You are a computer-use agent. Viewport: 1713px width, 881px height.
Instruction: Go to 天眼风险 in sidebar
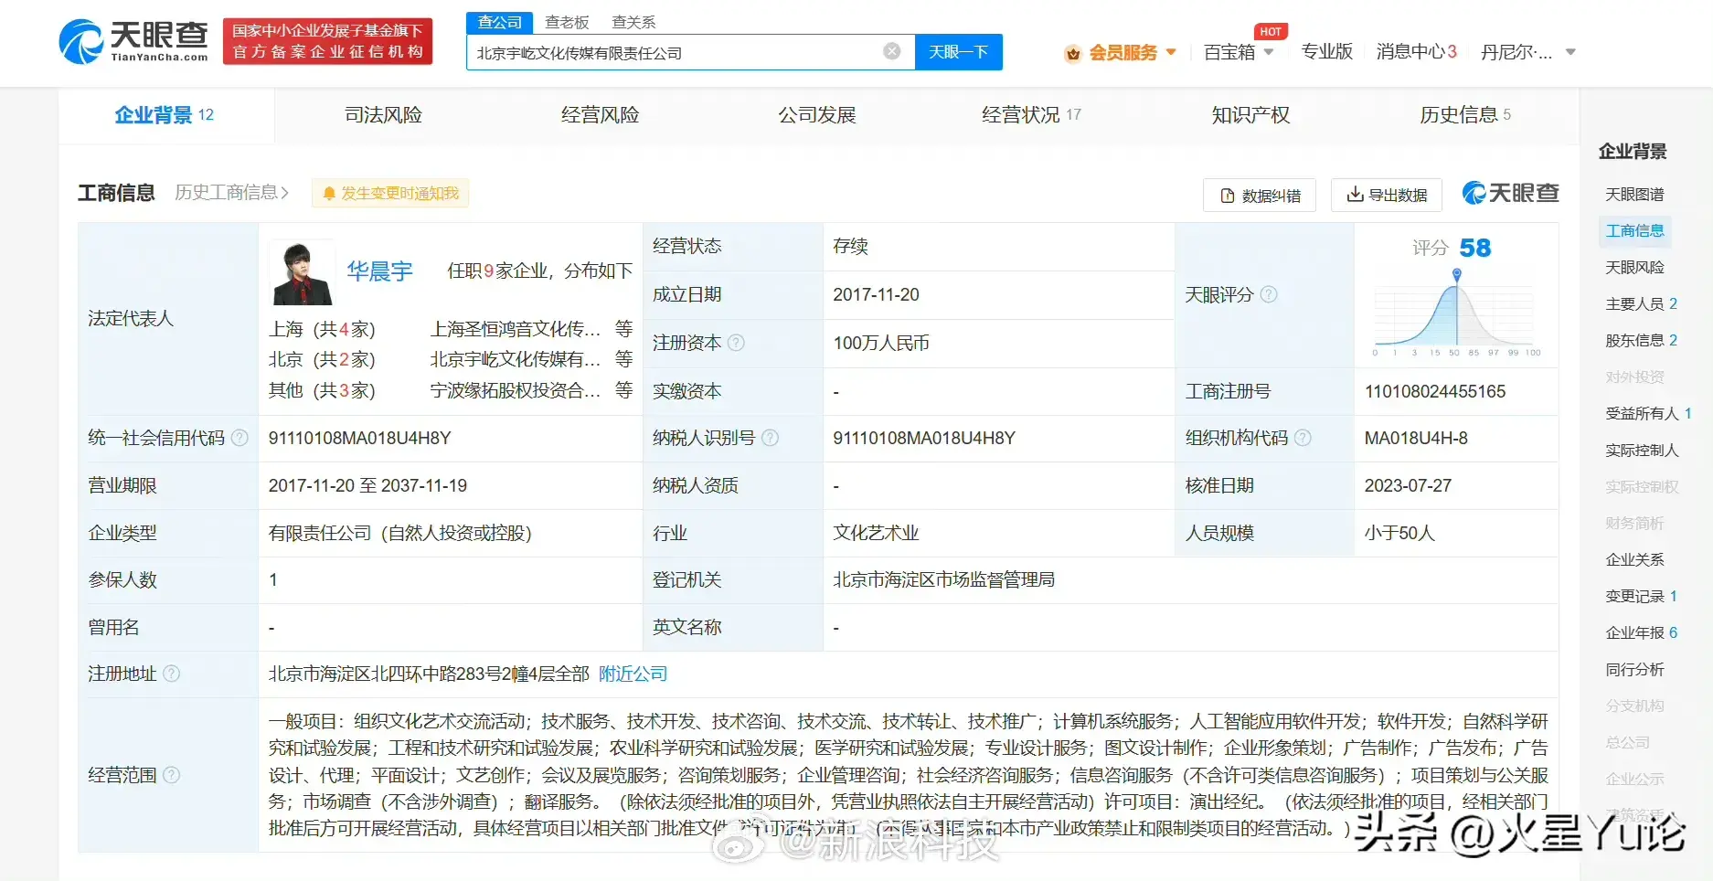pyautogui.click(x=1634, y=268)
